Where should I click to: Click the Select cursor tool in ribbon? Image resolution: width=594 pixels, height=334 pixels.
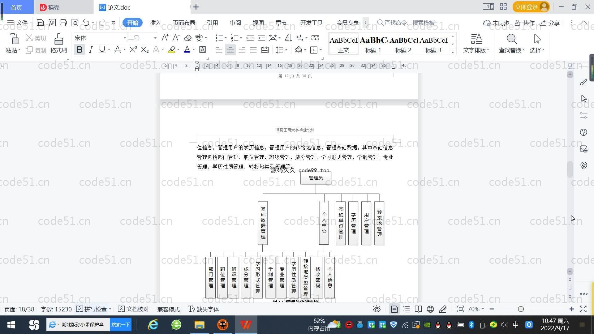tap(537, 43)
